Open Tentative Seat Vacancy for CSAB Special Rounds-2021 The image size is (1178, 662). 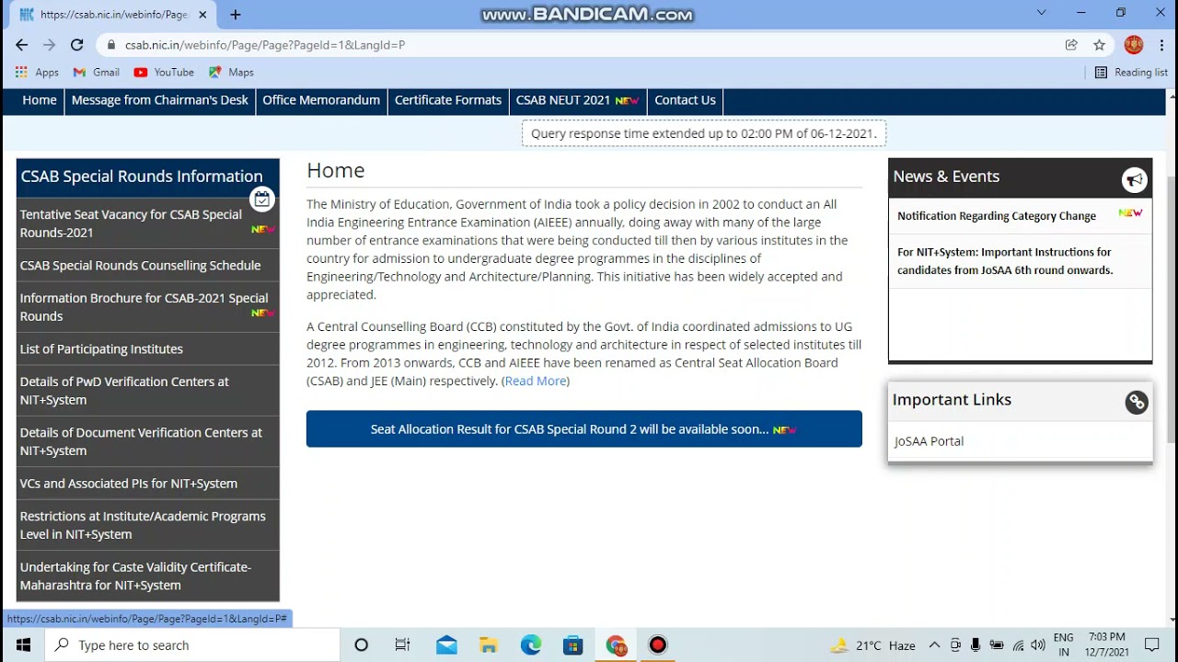tap(147, 223)
